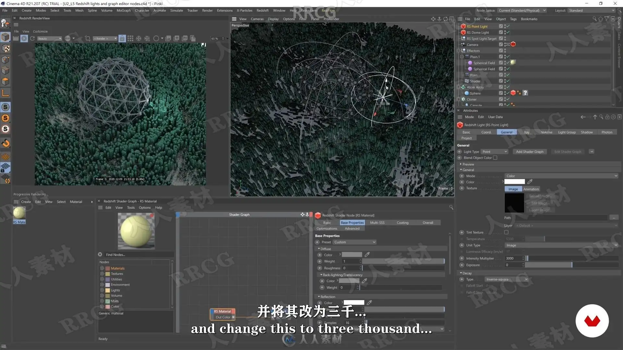Toggle enable check on Shader row
The height and width of the screenshot is (350, 623).
[508, 81]
